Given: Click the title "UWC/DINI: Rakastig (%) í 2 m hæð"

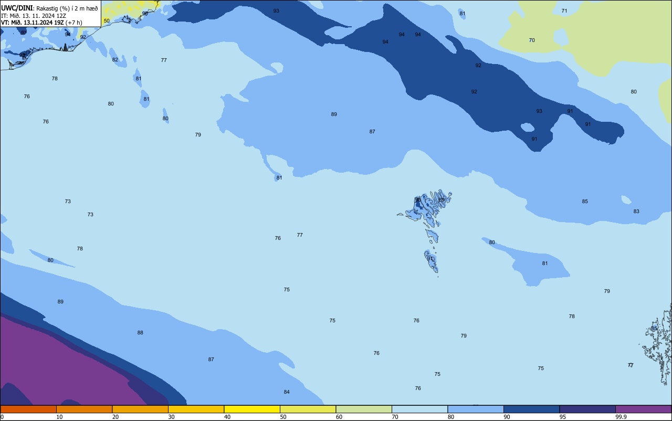Looking at the screenshot, I should [x=49, y=8].
